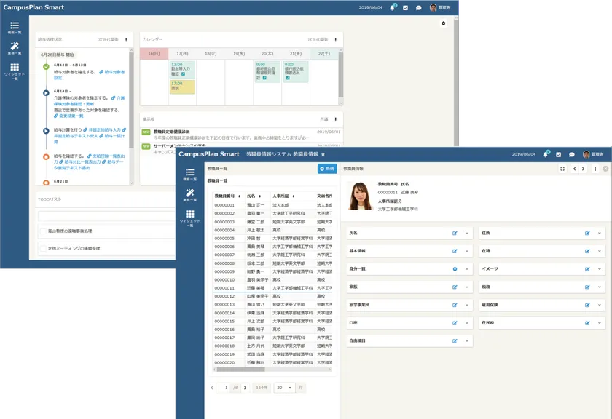The width and height of the screenshot is (612, 419).
Task: Click the 新規 button above the staff list
Action: point(327,169)
